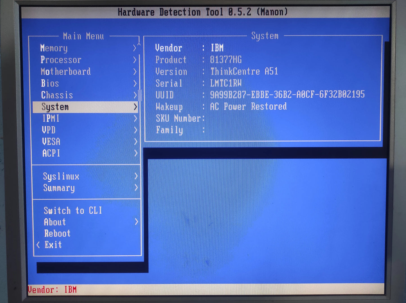Image resolution: width=406 pixels, height=303 pixels.
Task: Expand the arrow next to Motherboard
Action: click(x=135, y=71)
